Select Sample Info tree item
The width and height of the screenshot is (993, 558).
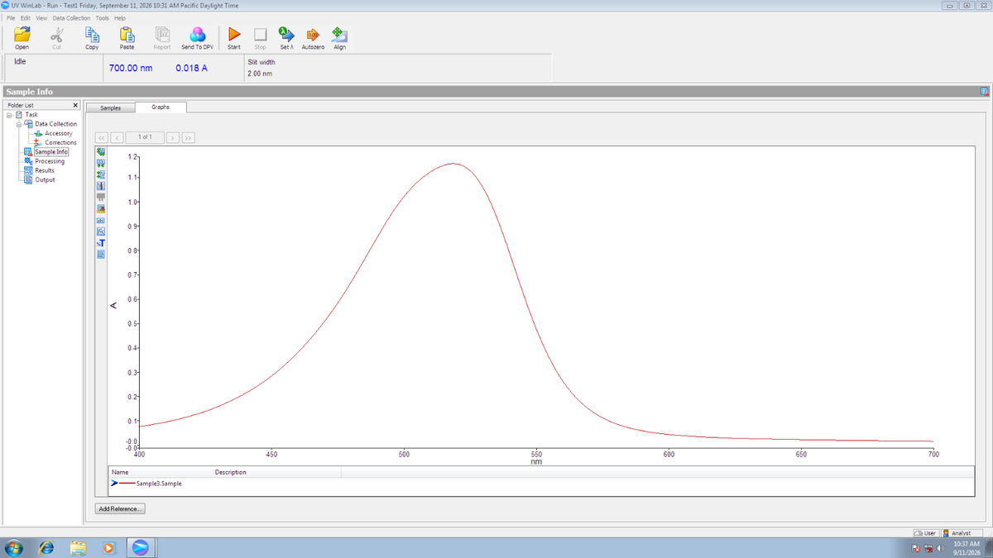tap(51, 152)
